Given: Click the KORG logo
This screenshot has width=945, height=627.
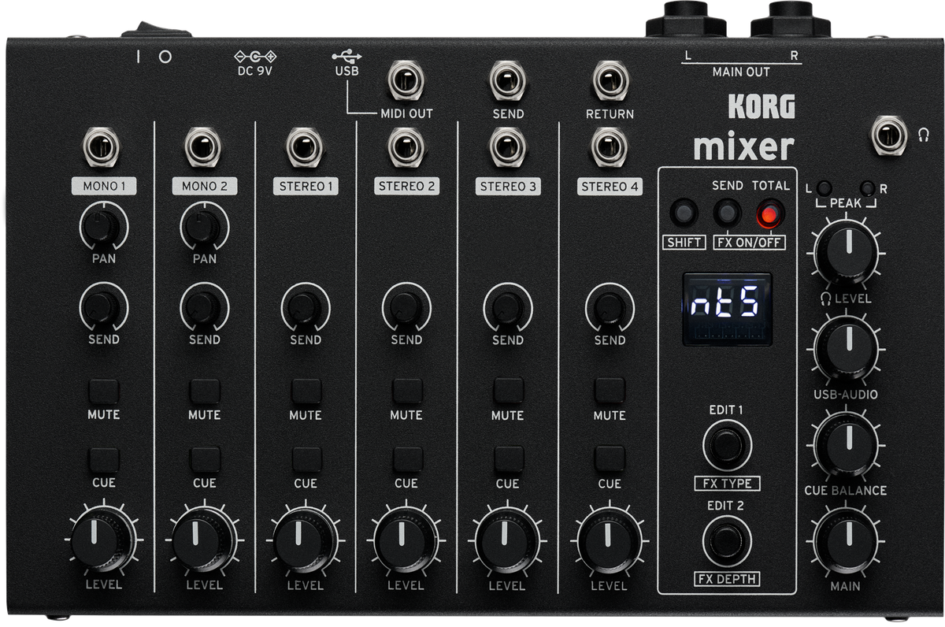Looking at the screenshot, I should (x=761, y=106).
